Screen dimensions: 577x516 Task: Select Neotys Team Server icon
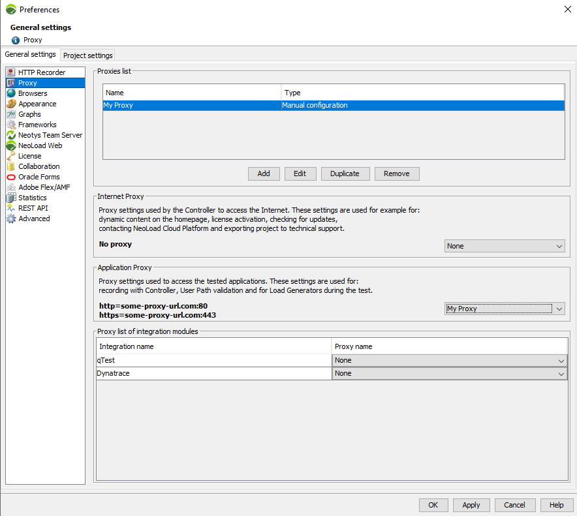coord(11,135)
